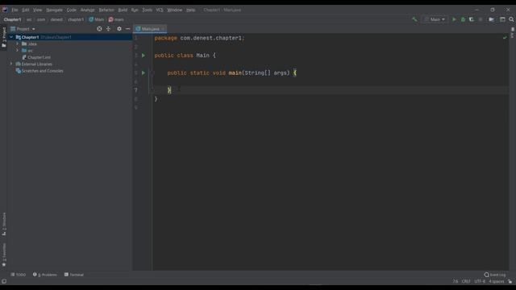Image resolution: width=516 pixels, height=290 pixels.
Task: Open the Problems tool window
Action: coord(45,275)
